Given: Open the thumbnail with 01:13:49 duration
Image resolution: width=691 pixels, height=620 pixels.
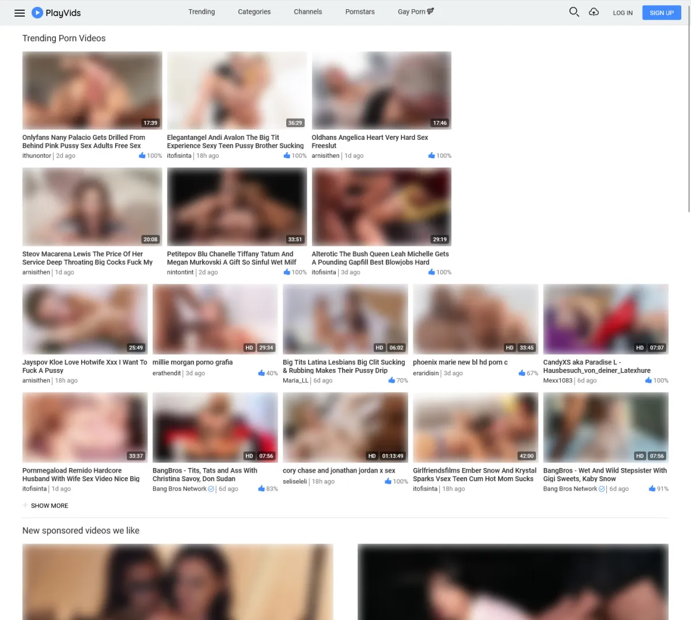Looking at the screenshot, I should 345,427.
